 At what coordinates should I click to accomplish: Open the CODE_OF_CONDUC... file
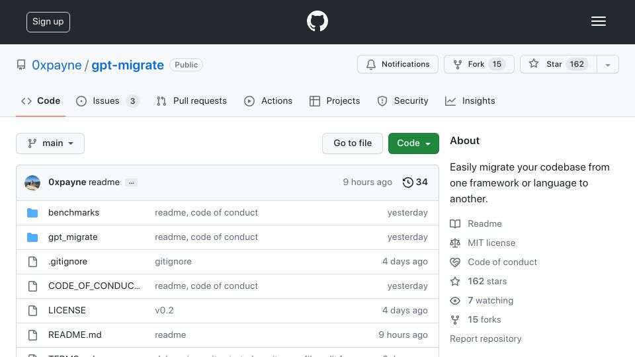(x=94, y=286)
